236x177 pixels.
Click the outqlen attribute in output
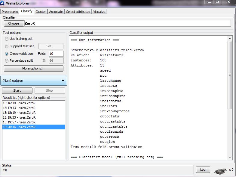(107, 142)
